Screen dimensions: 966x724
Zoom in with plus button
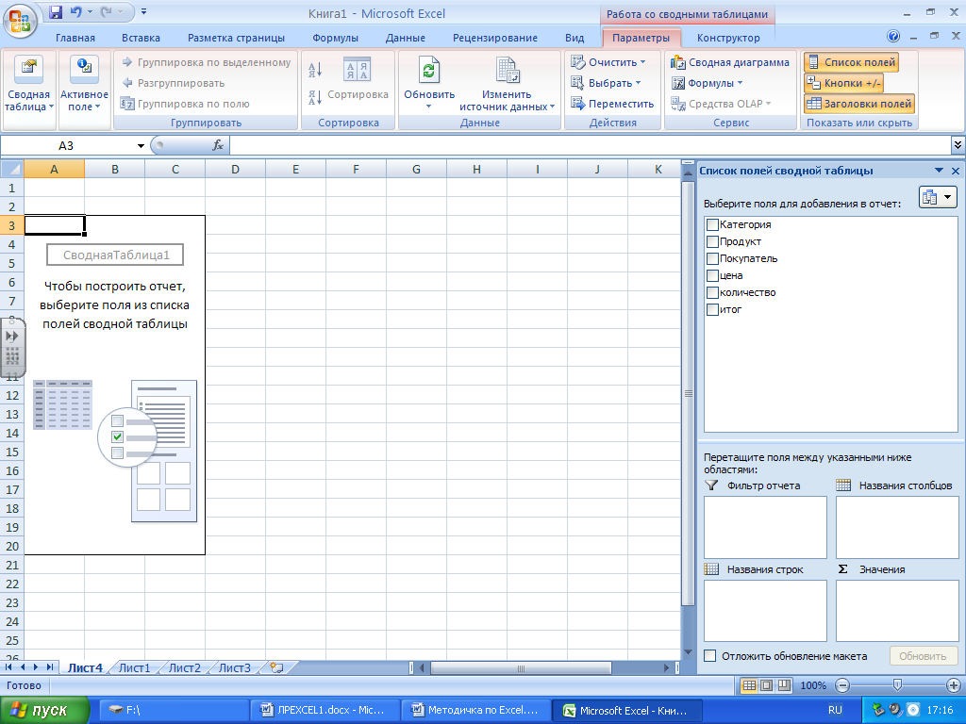(x=953, y=685)
